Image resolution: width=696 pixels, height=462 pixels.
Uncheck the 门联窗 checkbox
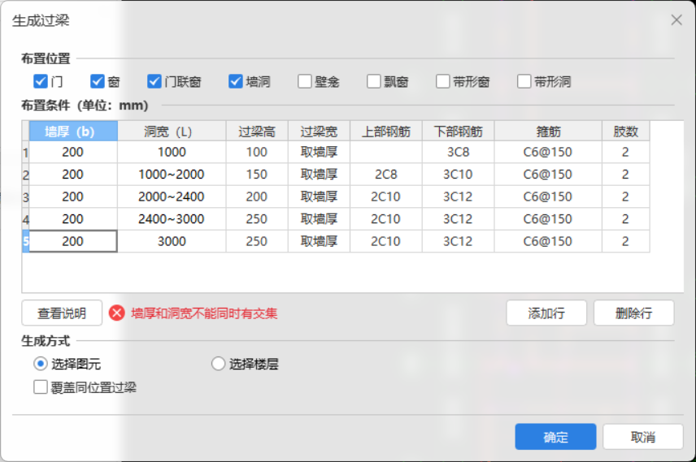154,81
